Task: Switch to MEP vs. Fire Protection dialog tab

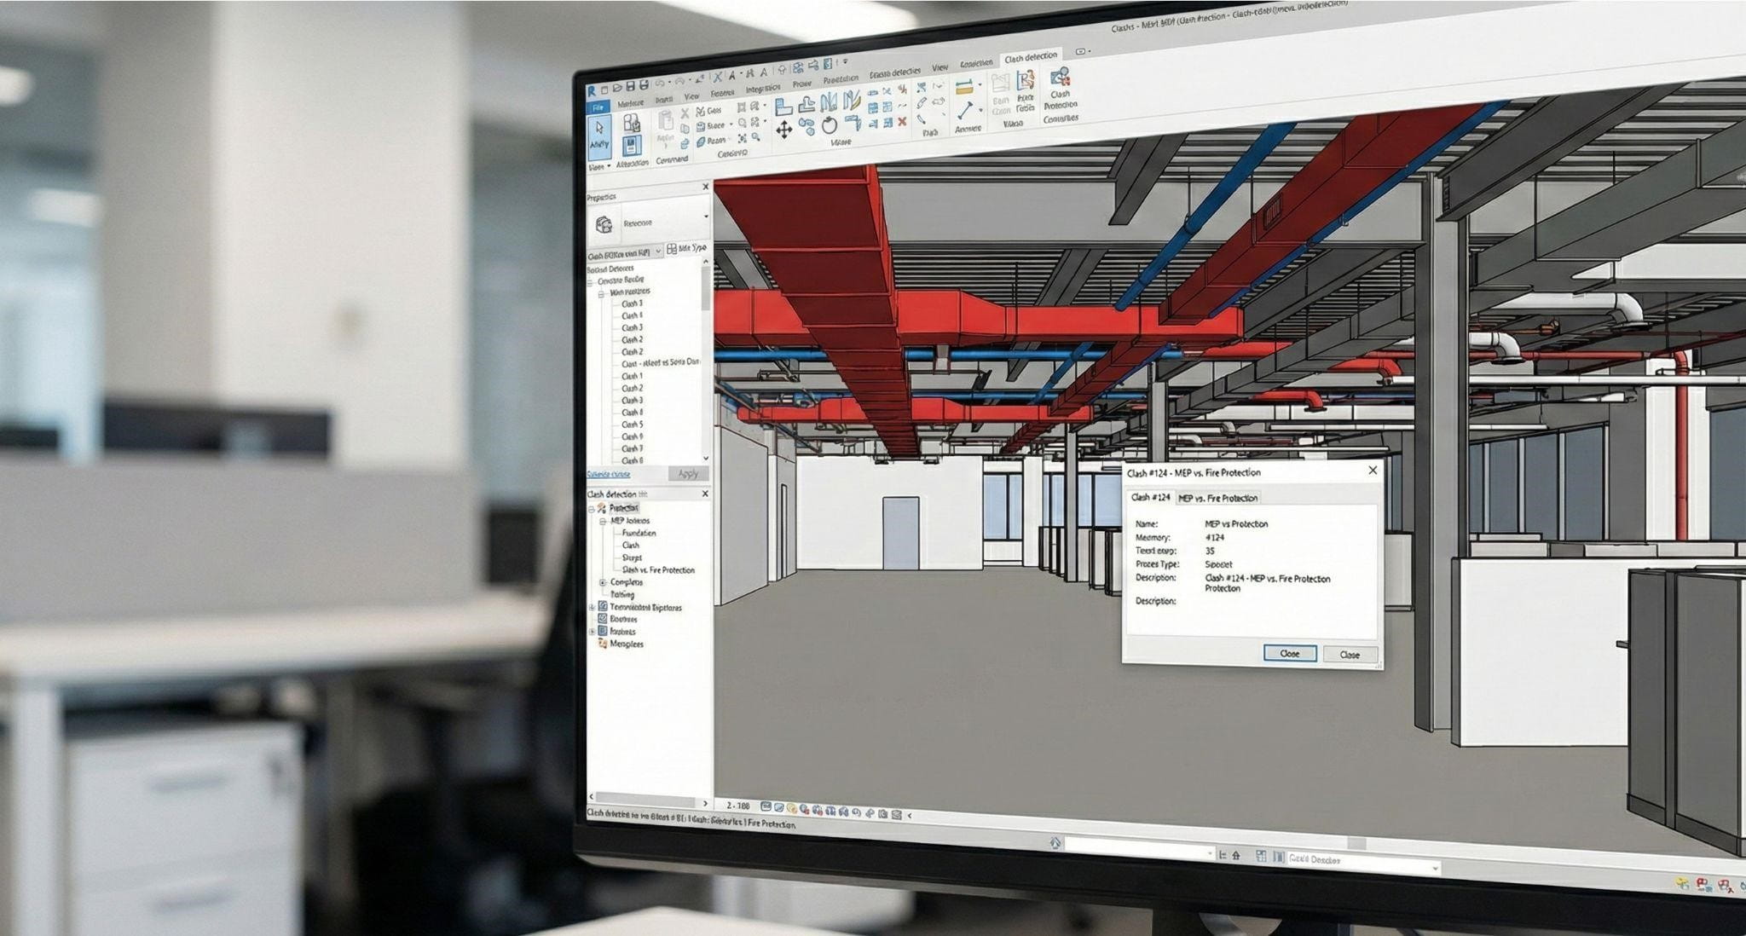Action: coord(1217,498)
